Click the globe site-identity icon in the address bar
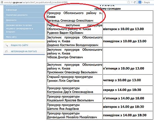The height and width of the screenshot is (122, 154). 2,2
